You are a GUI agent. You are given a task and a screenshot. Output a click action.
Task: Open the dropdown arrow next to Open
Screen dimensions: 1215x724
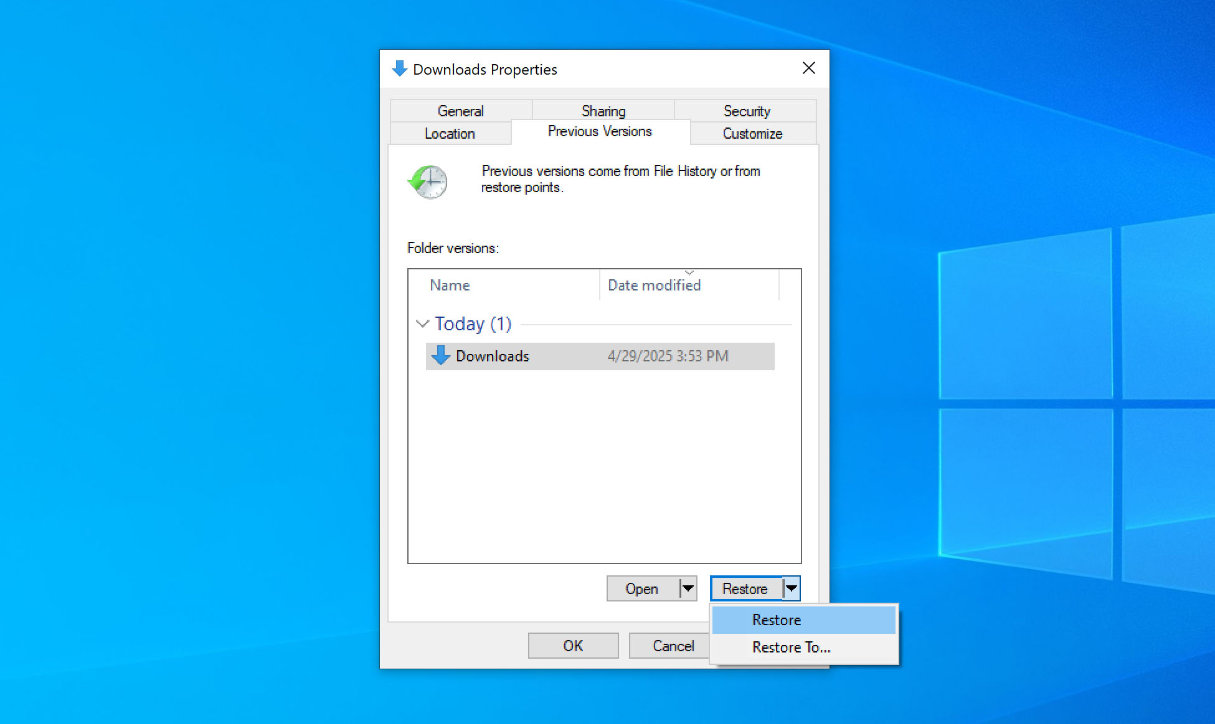[x=688, y=588]
